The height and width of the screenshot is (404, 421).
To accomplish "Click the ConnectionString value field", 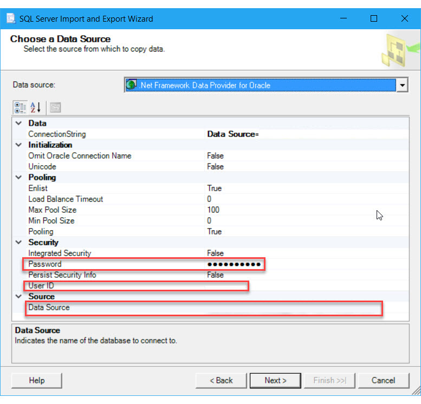I will (307, 134).
